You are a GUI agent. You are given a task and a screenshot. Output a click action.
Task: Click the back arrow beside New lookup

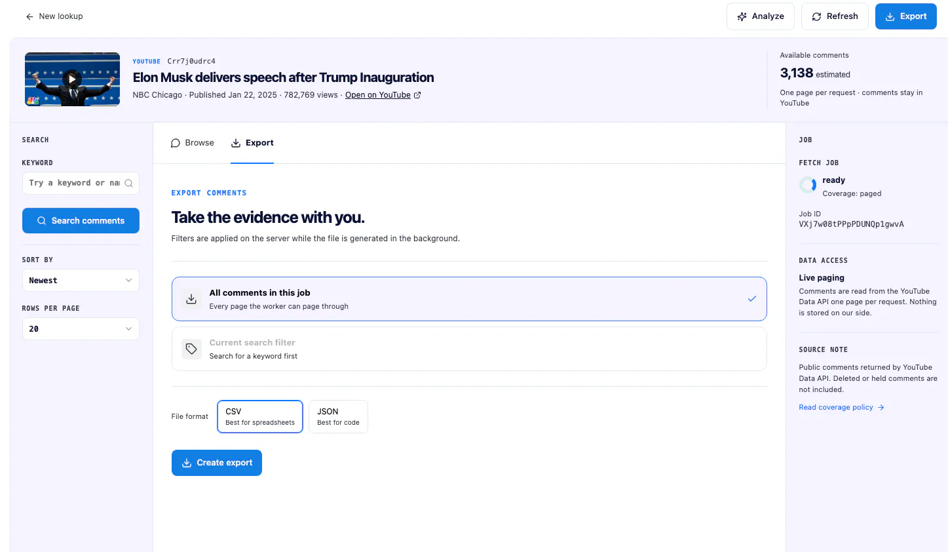pos(29,16)
